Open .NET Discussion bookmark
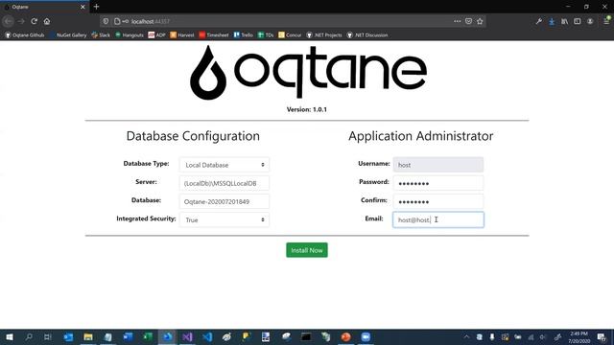Image resolution: width=614 pixels, height=345 pixels. (x=367, y=35)
